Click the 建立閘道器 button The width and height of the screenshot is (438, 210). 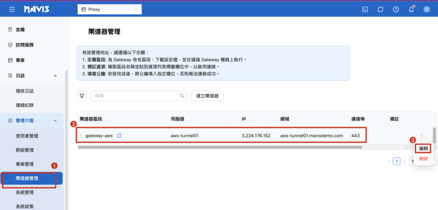(x=207, y=96)
